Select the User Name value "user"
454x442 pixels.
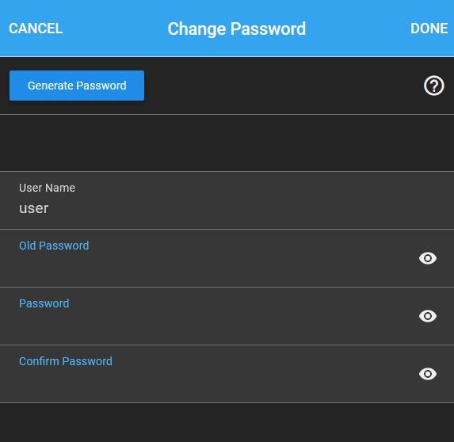pyautogui.click(x=34, y=208)
